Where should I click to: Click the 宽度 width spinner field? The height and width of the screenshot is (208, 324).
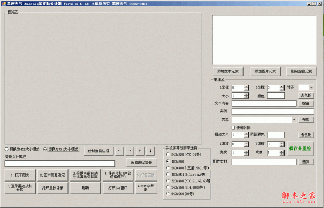(x=240, y=153)
